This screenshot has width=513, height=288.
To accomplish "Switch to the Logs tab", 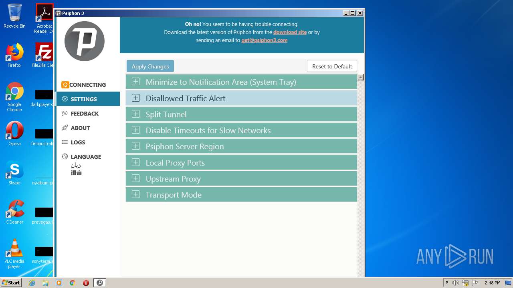I will [x=88, y=142].
